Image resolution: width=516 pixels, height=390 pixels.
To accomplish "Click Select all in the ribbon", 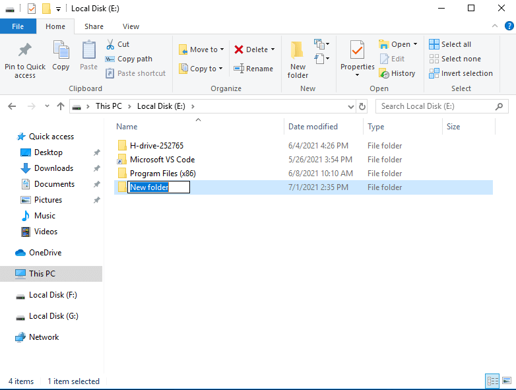I will click(450, 44).
